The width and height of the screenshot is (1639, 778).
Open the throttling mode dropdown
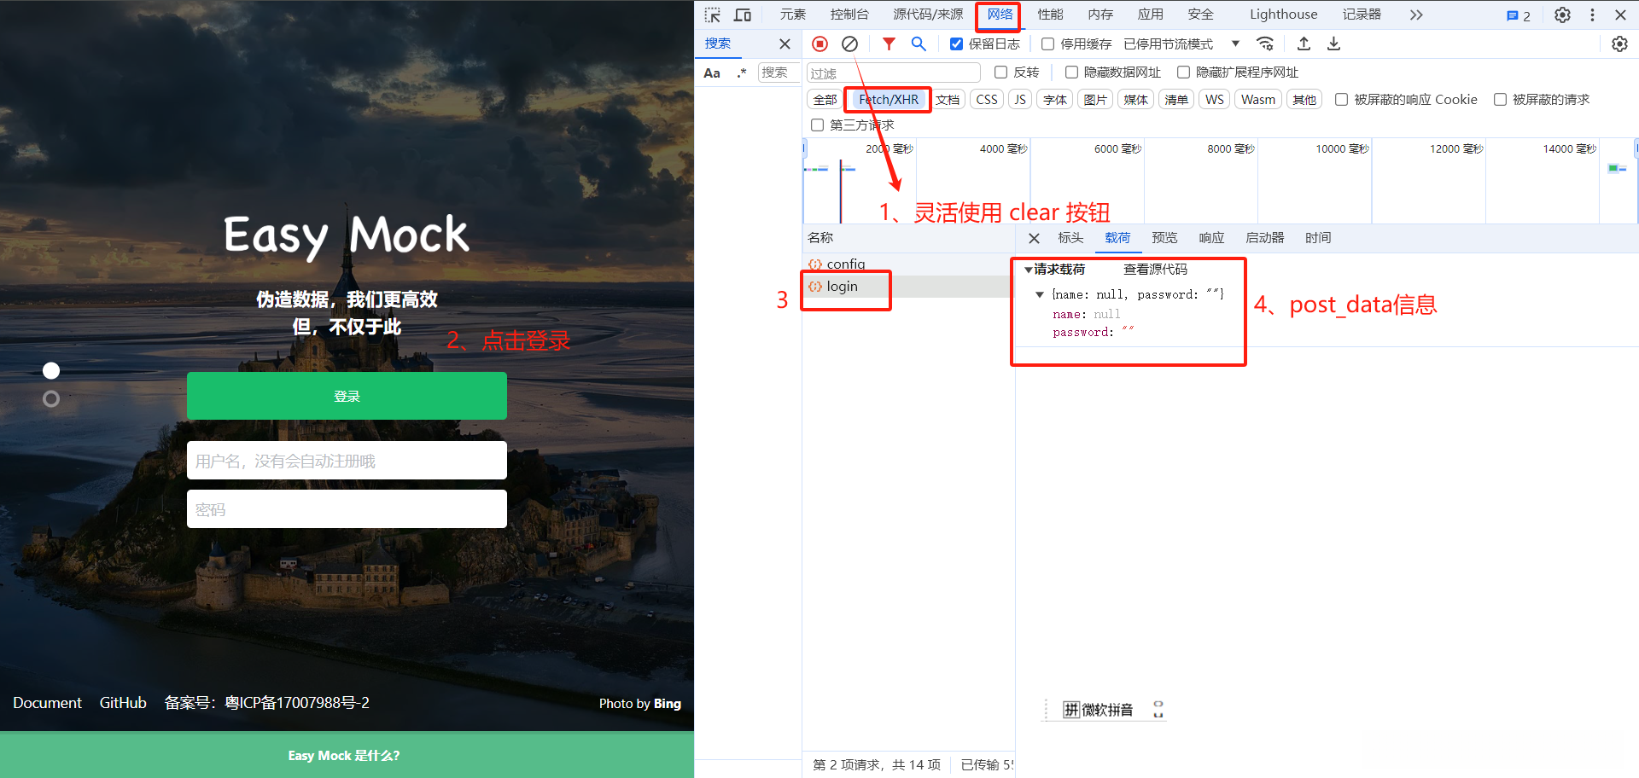pyautogui.click(x=1181, y=44)
